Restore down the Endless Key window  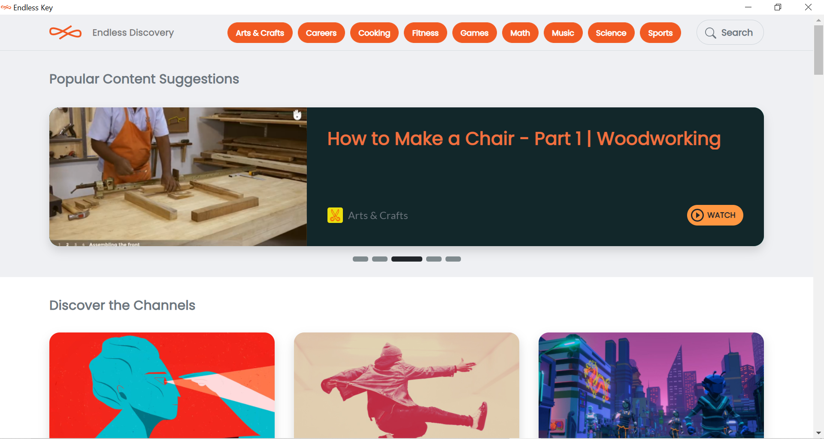click(778, 7)
